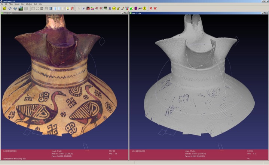Select the blue stamp figure tool icon
The width and height of the screenshot is (269, 165).
pyautogui.click(x=110, y=8)
